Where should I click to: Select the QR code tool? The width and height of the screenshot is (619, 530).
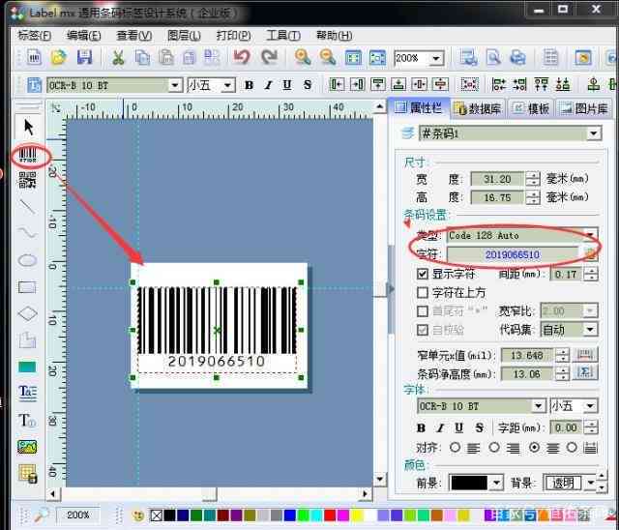point(27,180)
